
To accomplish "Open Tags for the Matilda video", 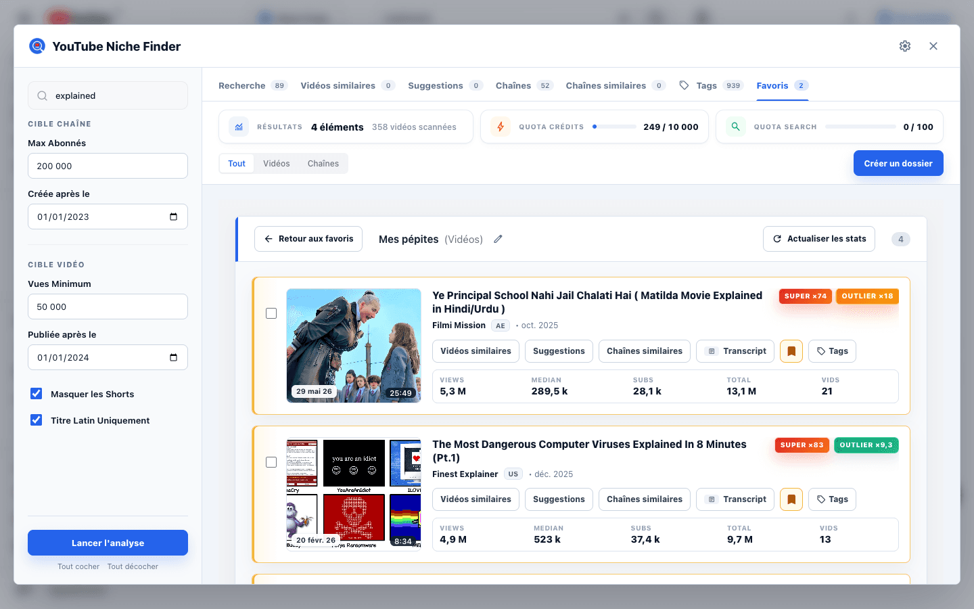I will 832,351.
